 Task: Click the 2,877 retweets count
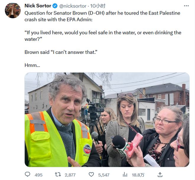pos(70,175)
